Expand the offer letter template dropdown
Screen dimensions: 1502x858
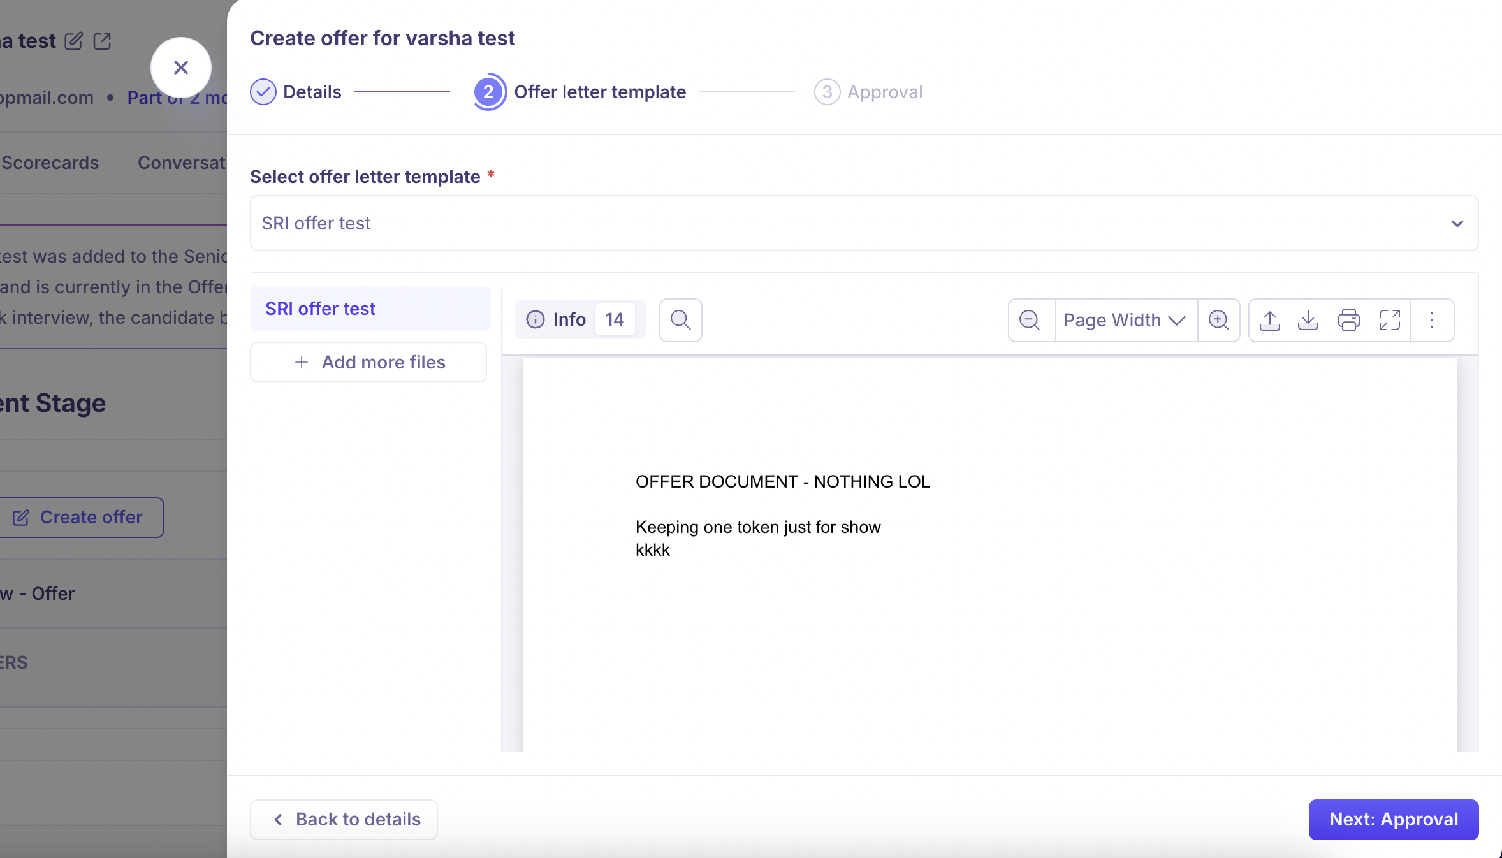coord(864,223)
